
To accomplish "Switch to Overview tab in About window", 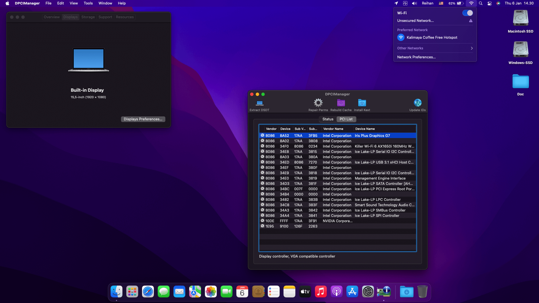I will tap(52, 17).
